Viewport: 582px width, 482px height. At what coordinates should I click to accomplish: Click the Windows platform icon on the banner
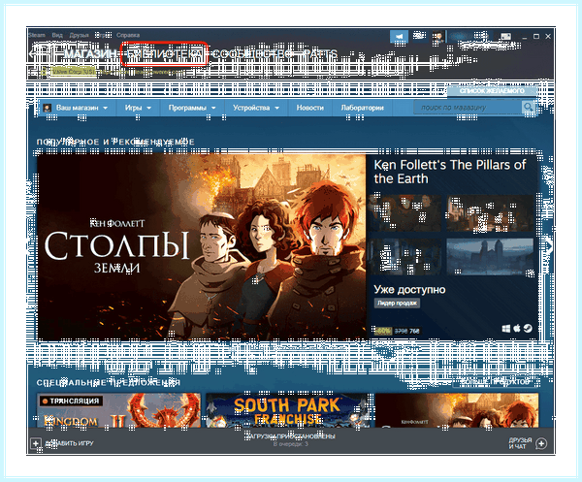(505, 329)
